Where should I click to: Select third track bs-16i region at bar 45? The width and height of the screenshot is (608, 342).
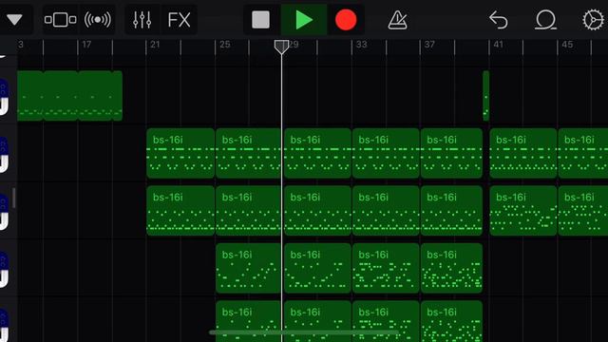582,211
